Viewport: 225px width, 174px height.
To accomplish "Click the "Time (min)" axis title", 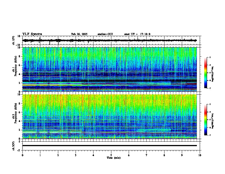I will [114, 158].
